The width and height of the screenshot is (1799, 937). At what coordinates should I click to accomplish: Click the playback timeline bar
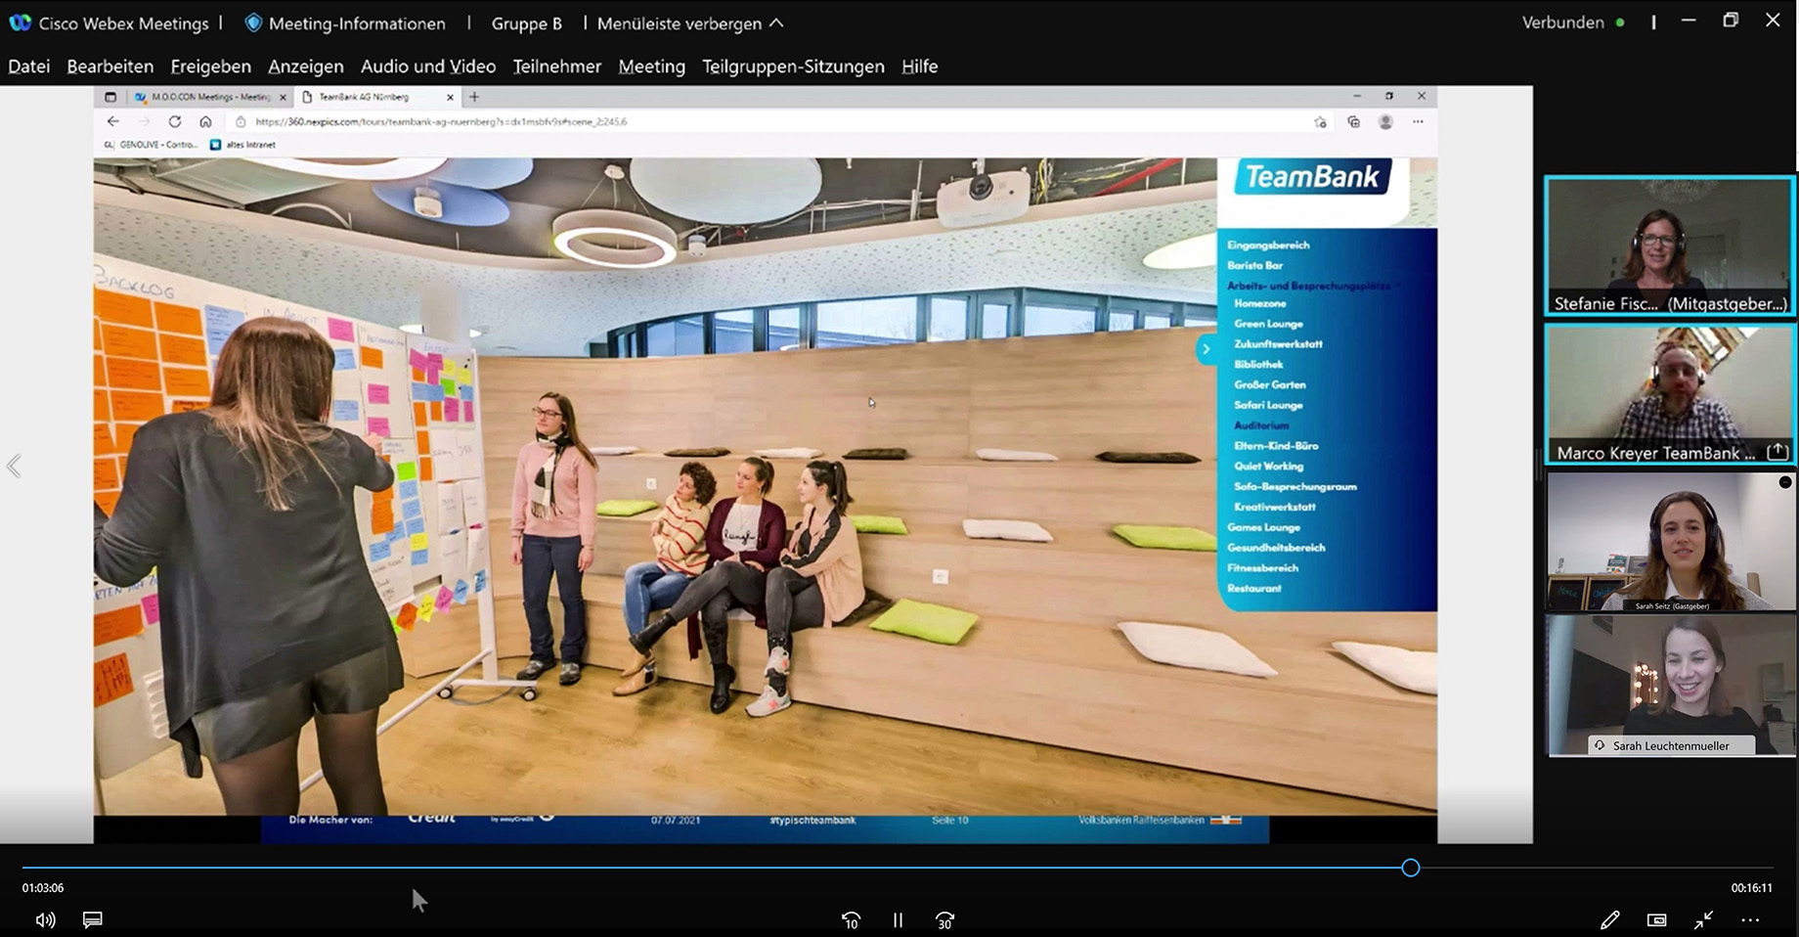[898, 868]
